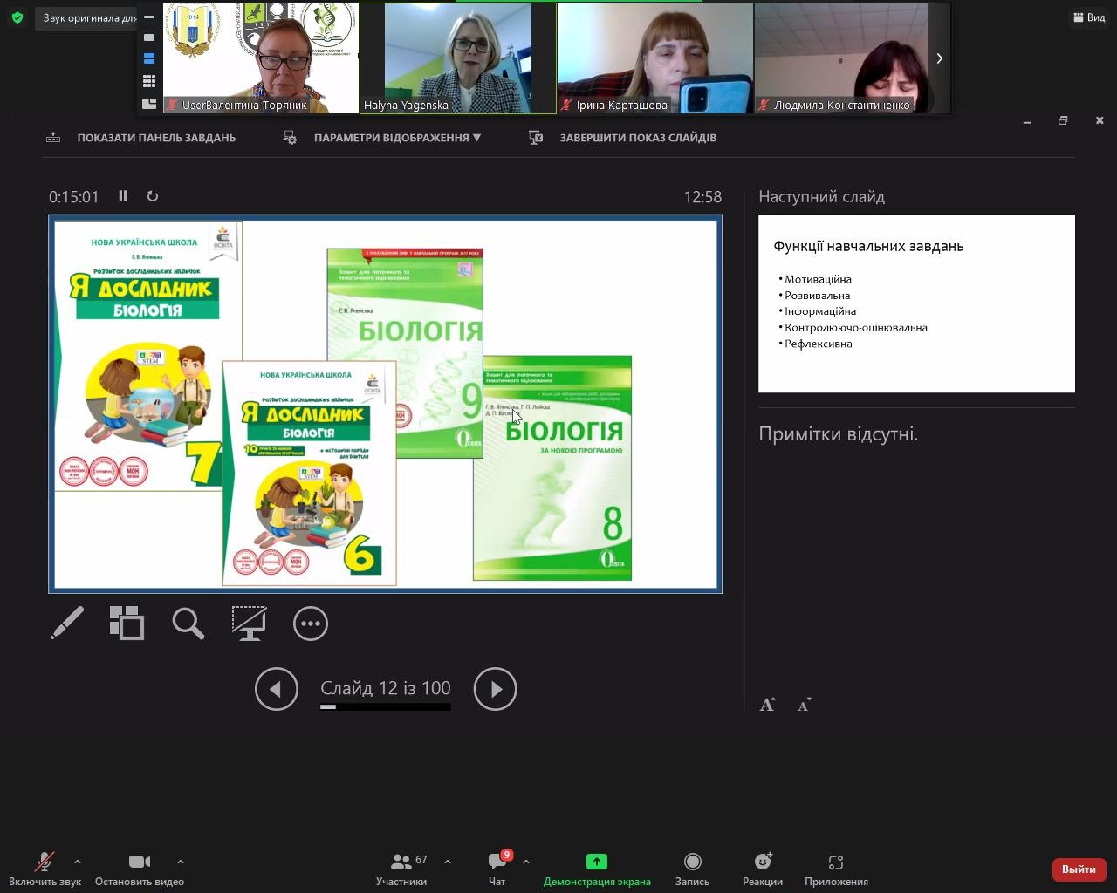Open Zoom reactions panel

(x=762, y=869)
